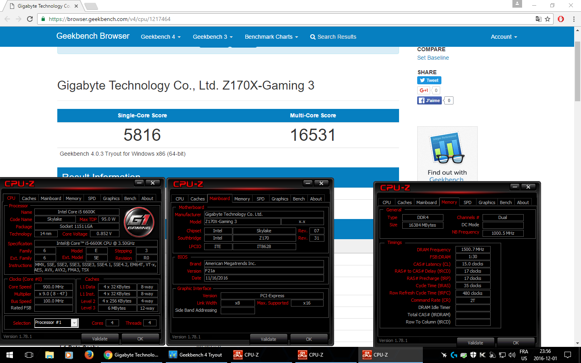
Task: Click the Google +1 share button
Action: 424,90
